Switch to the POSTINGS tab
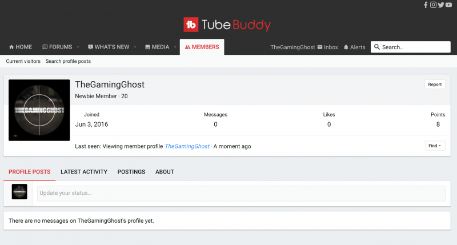The height and width of the screenshot is (245, 457). pos(131,172)
